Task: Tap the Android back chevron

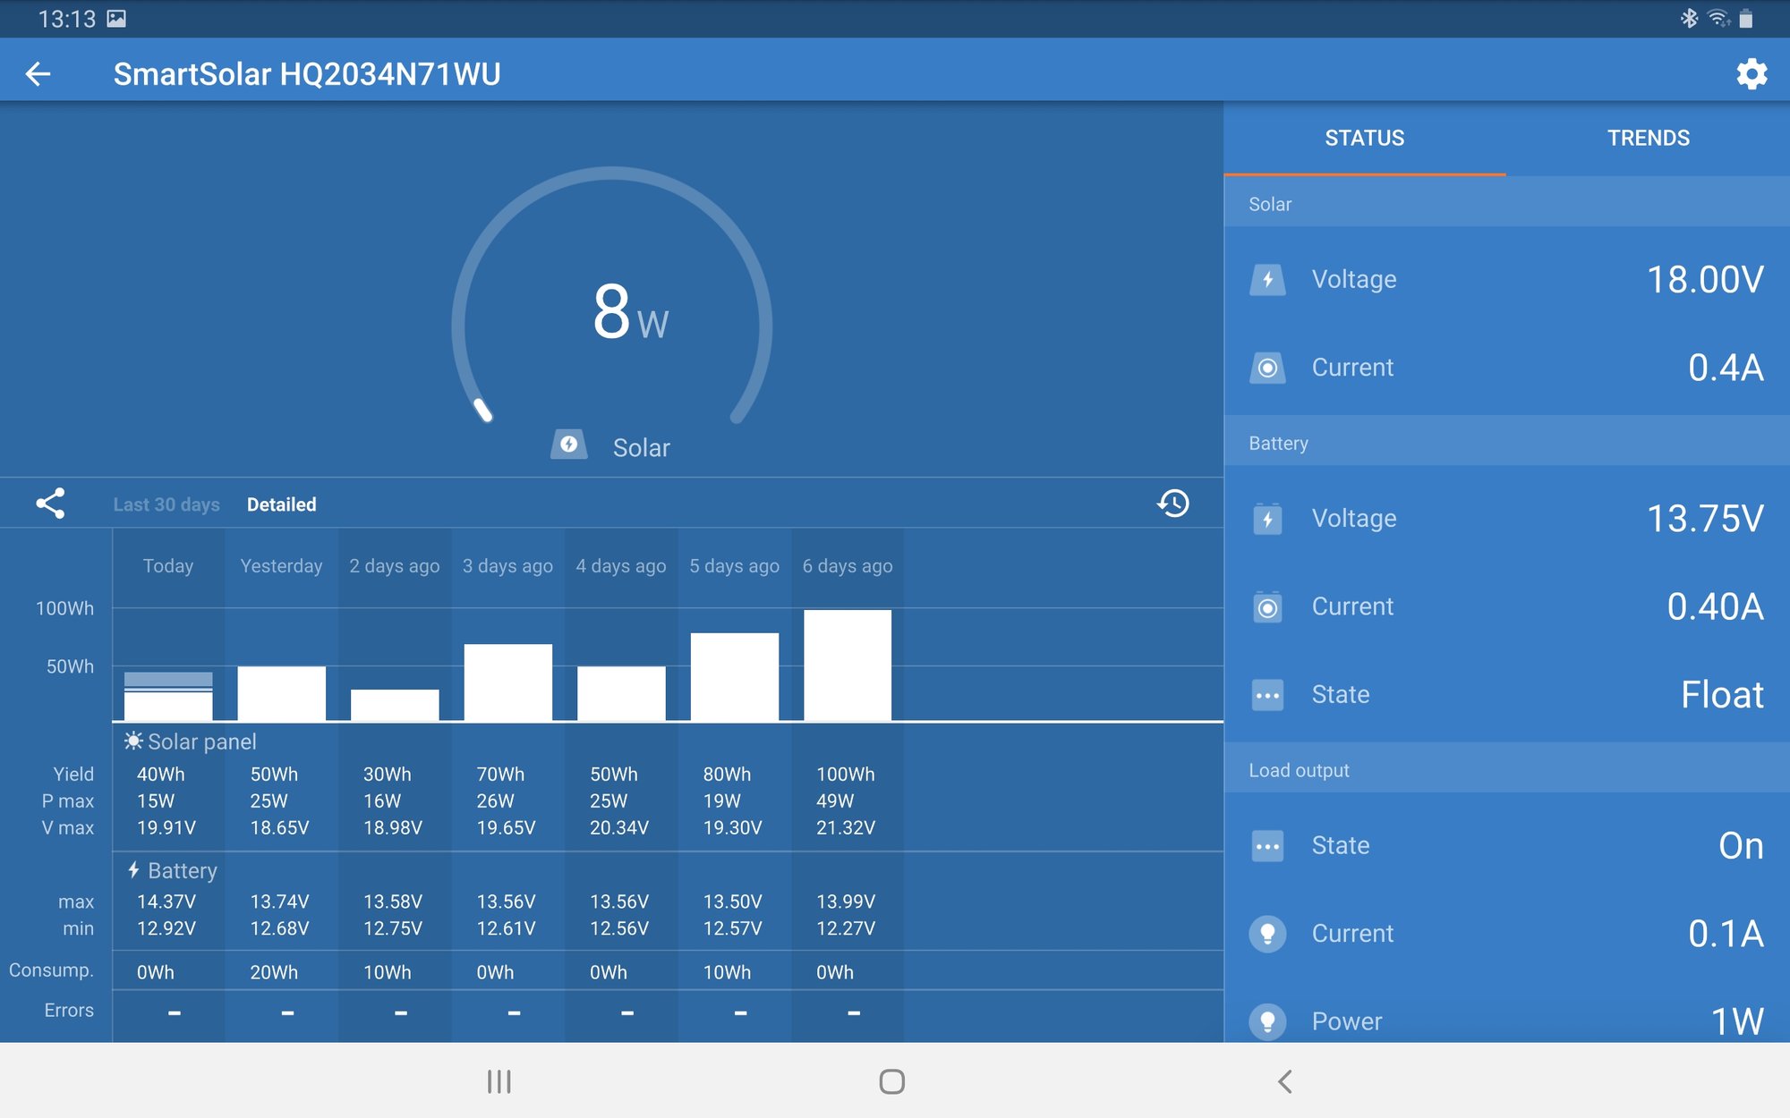Action: (1284, 1081)
